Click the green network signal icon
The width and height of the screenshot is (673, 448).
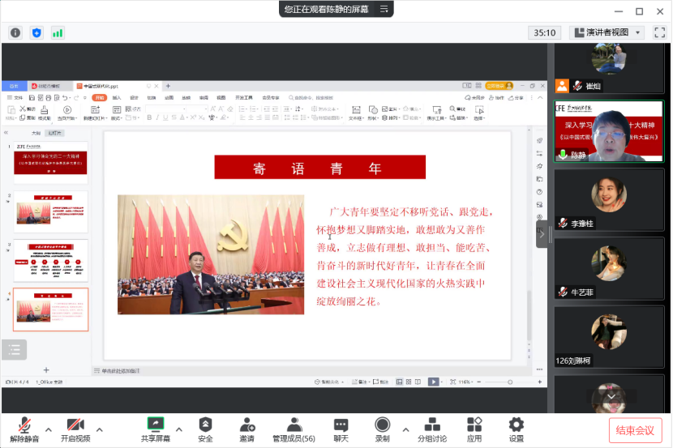[58, 32]
